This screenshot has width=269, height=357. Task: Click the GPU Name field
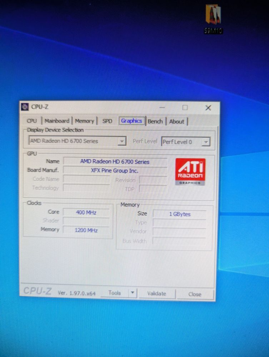click(115, 162)
